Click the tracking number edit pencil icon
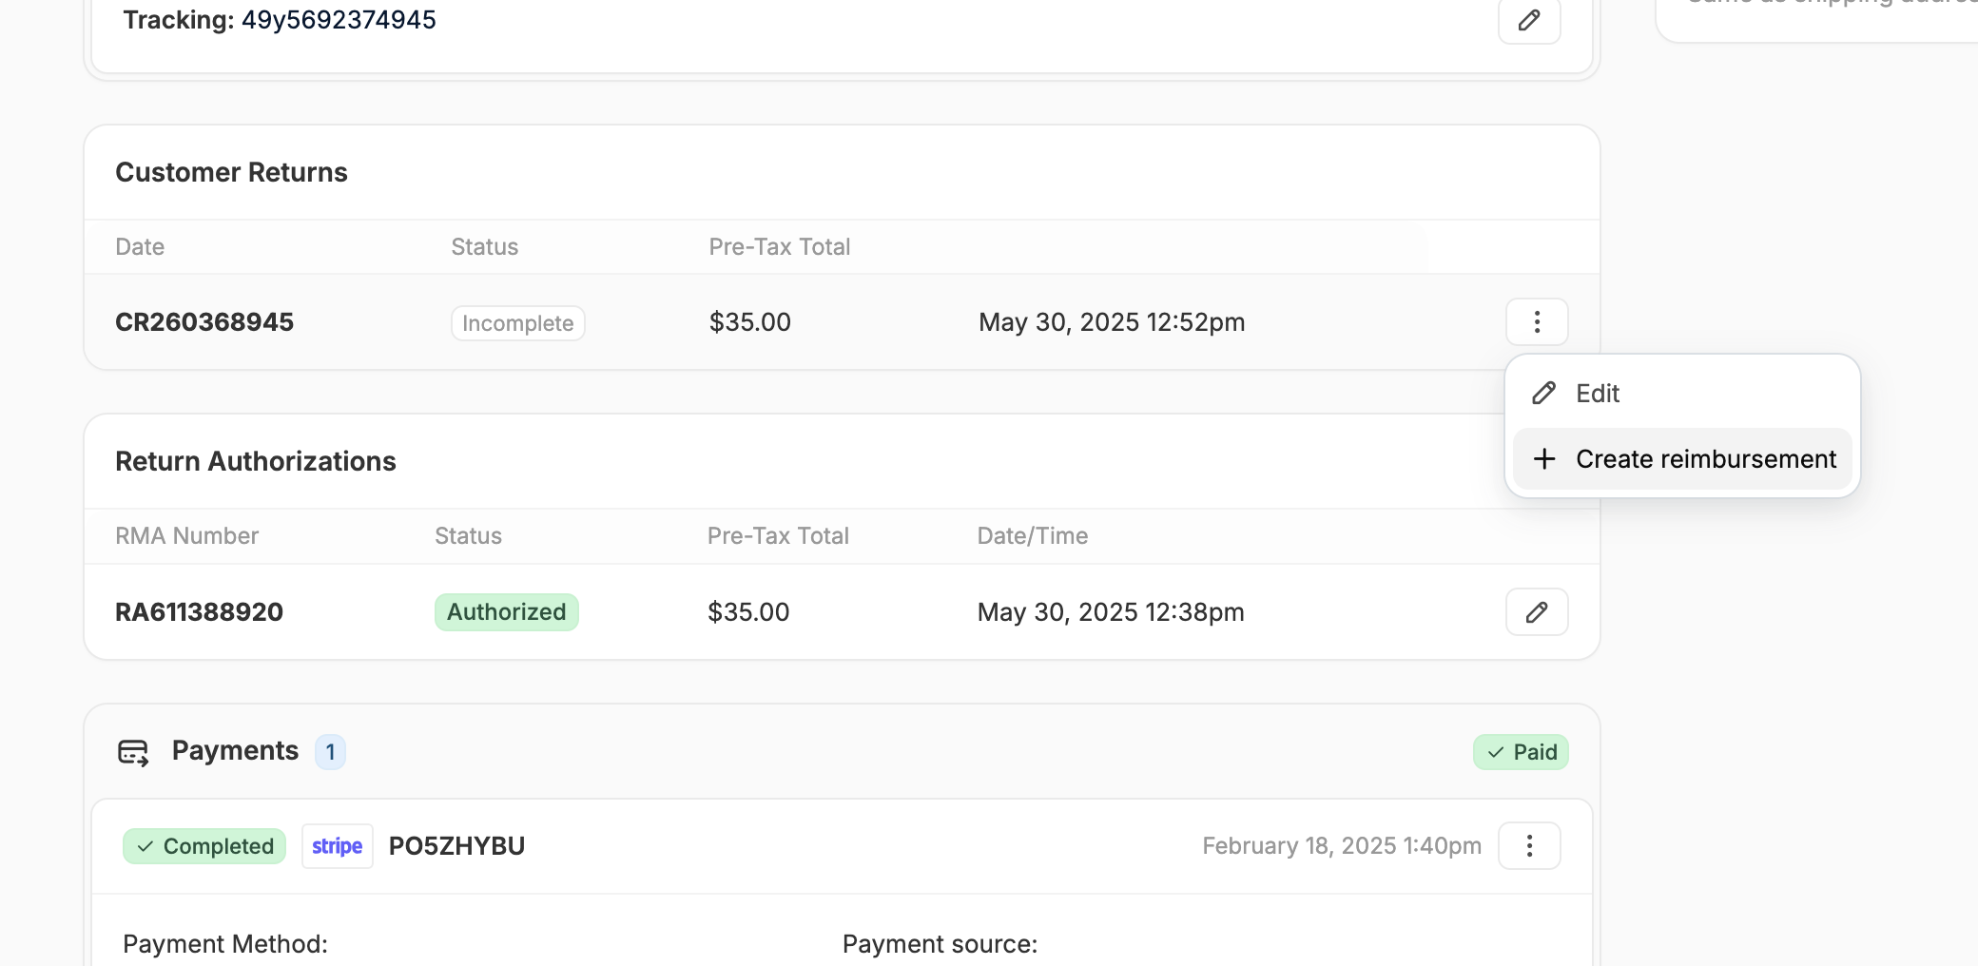 pos(1529,20)
